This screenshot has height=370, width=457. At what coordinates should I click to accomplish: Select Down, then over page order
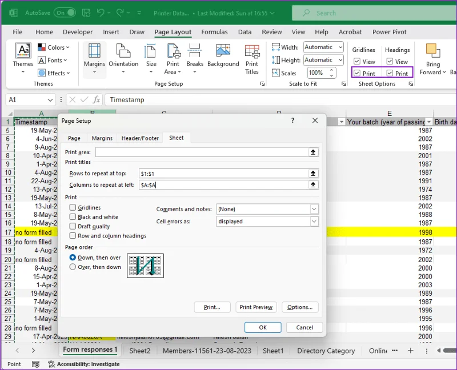[x=73, y=258]
